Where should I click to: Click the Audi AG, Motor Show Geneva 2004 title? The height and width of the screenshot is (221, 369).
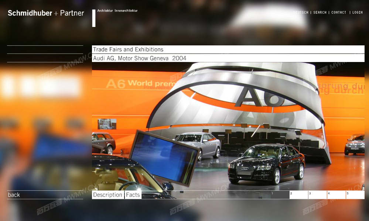click(140, 58)
